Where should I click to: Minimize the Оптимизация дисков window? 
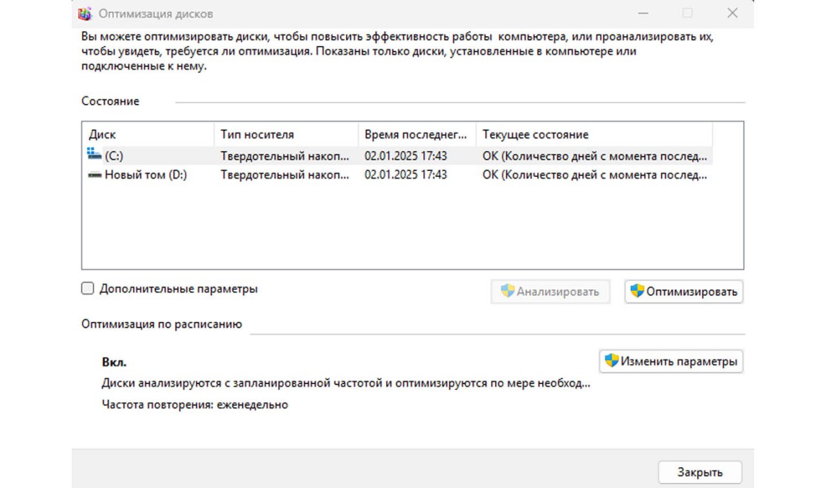643,13
